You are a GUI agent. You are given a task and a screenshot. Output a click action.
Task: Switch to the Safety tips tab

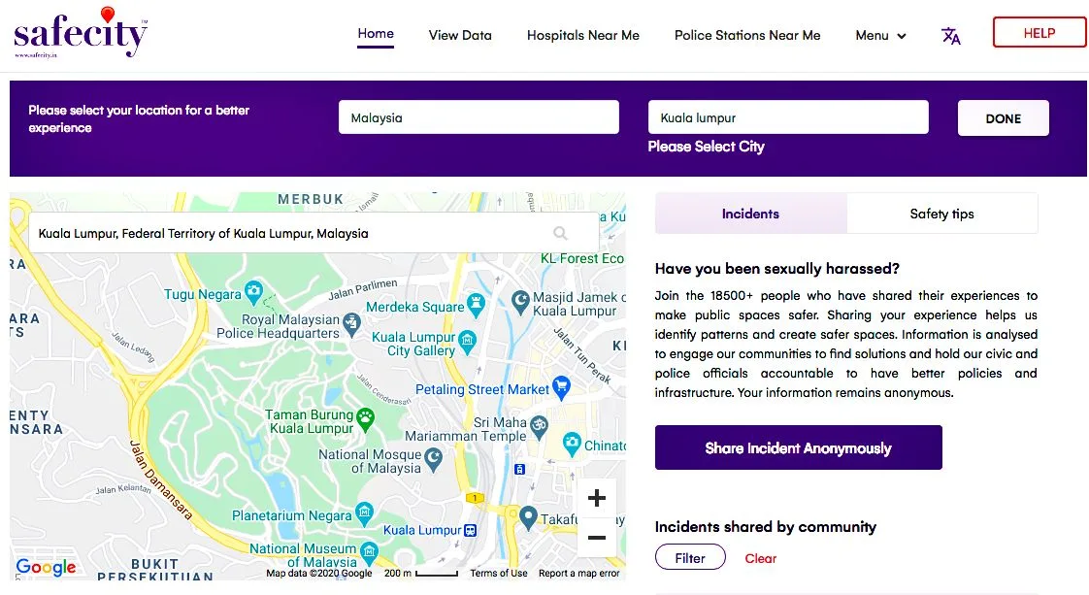[x=941, y=214]
